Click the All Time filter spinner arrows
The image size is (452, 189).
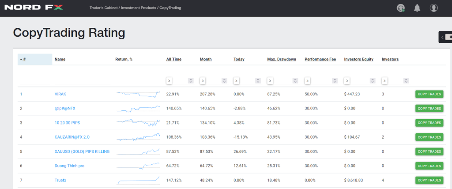click(x=191, y=81)
